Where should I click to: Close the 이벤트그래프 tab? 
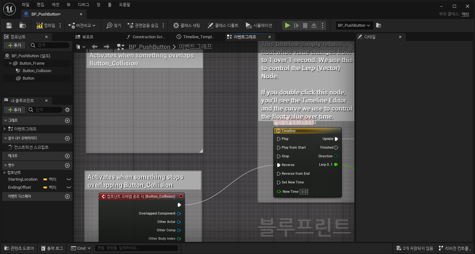click(270, 37)
